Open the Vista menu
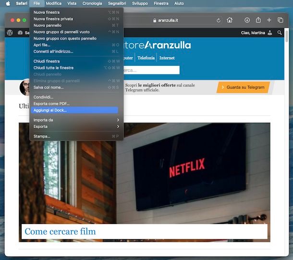293x260 pixels. (72, 3)
